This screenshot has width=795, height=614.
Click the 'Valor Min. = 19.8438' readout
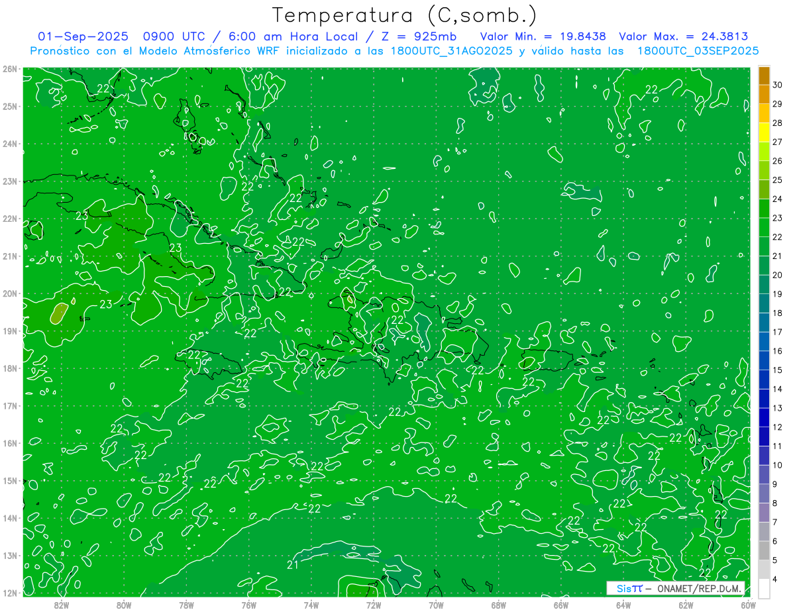tap(543, 36)
